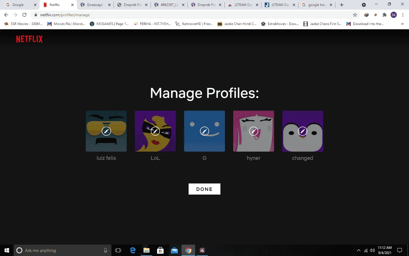Open the Windows Start menu
Viewport: 409px width, 256px height.
pos(7,250)
